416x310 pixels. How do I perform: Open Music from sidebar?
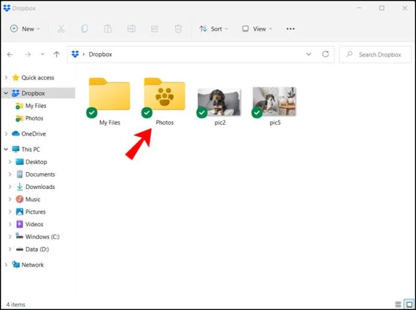tap(33, 199)
